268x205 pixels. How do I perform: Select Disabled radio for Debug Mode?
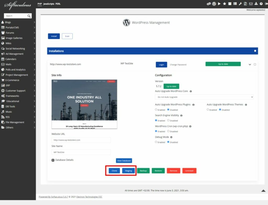point(168,142)
